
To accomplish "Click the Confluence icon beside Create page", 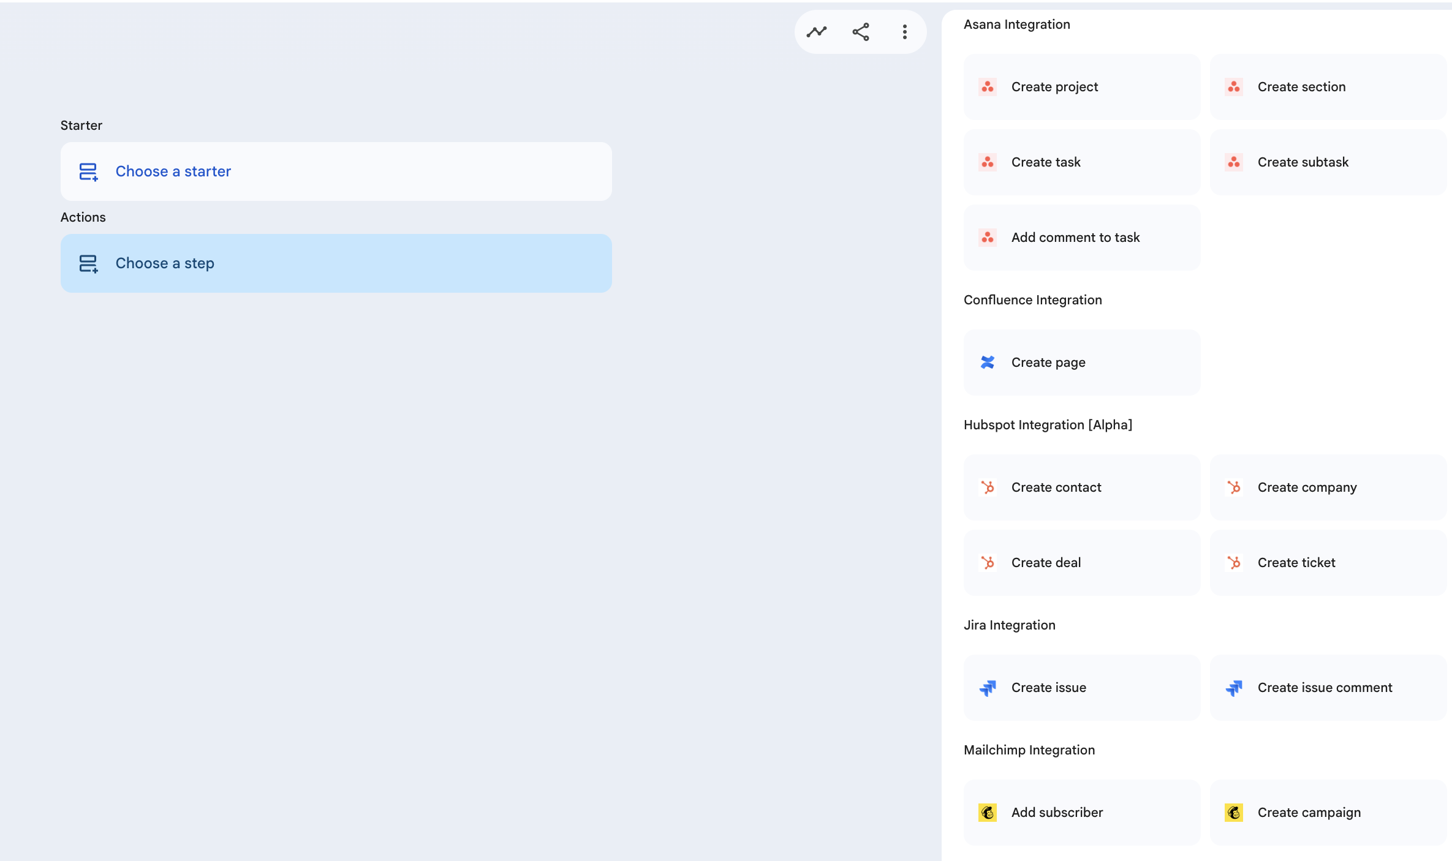I will tap(988, 363).
